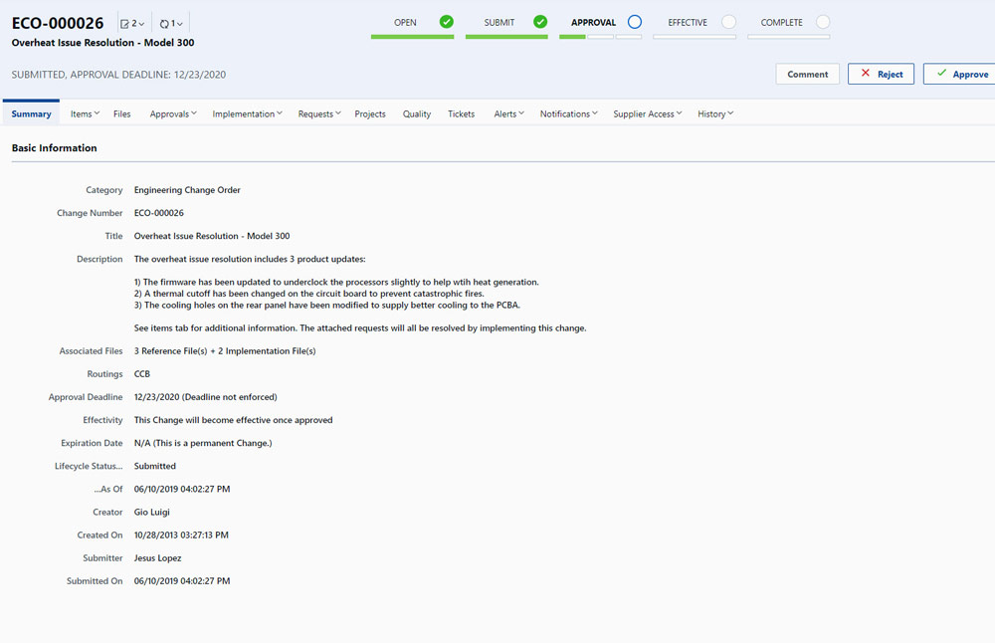
Task: Click the revision history icon showing 1
Action: [x=167, y=22]
